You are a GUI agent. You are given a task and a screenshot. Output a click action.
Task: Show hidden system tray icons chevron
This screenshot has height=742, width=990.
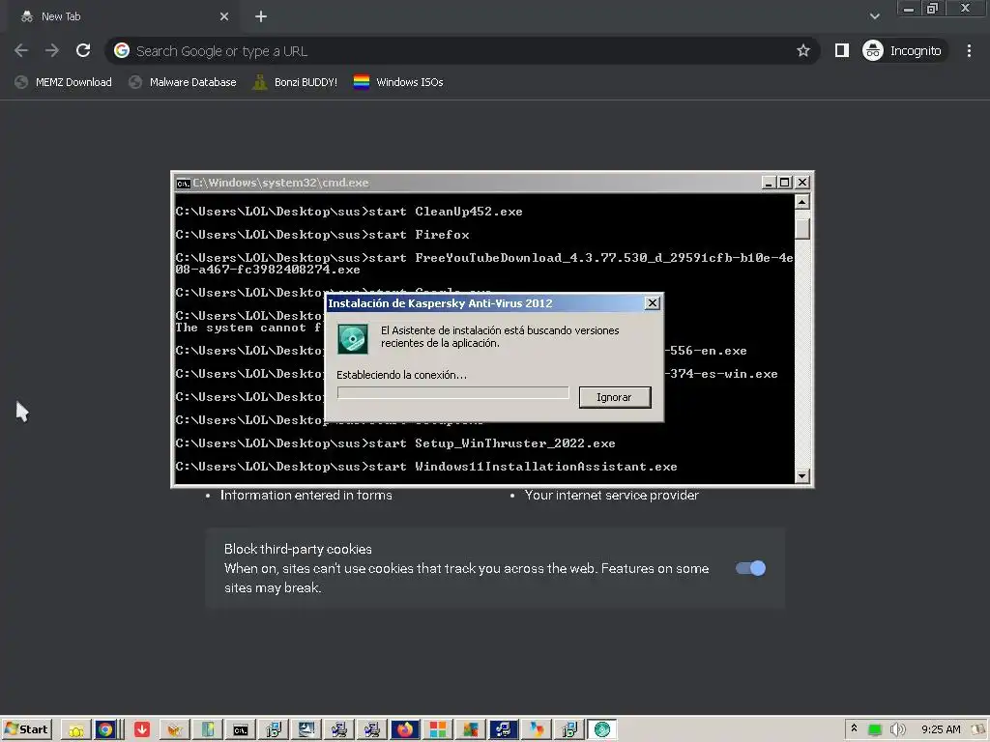(x=855, y=728)
